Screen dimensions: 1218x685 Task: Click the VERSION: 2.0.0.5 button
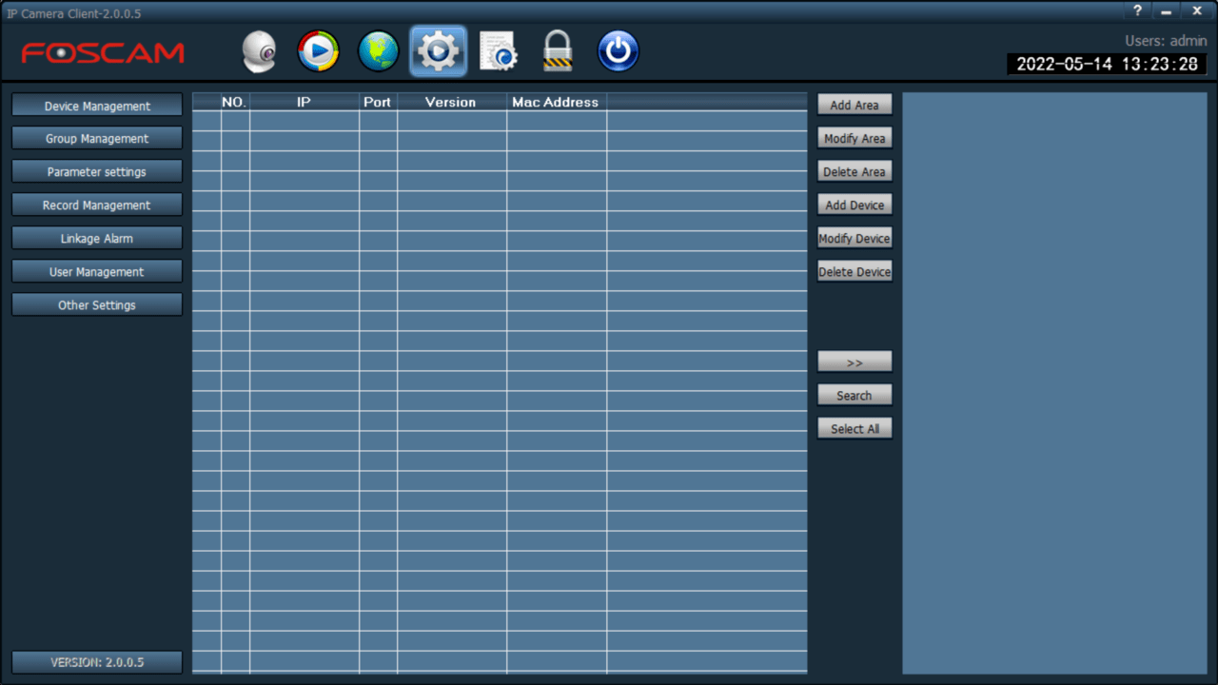point(97,662)
